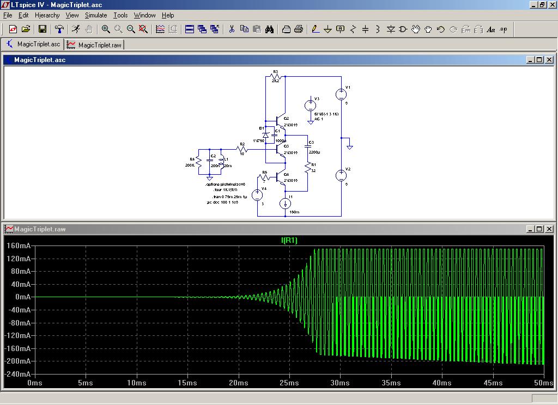Open the File menu
This screenshot has height=405, width=558.
click(8, 15)
